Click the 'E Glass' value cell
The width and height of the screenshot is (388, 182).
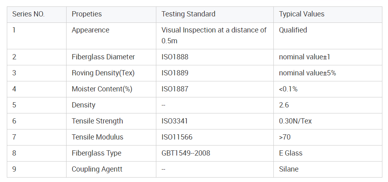[291, 153]
